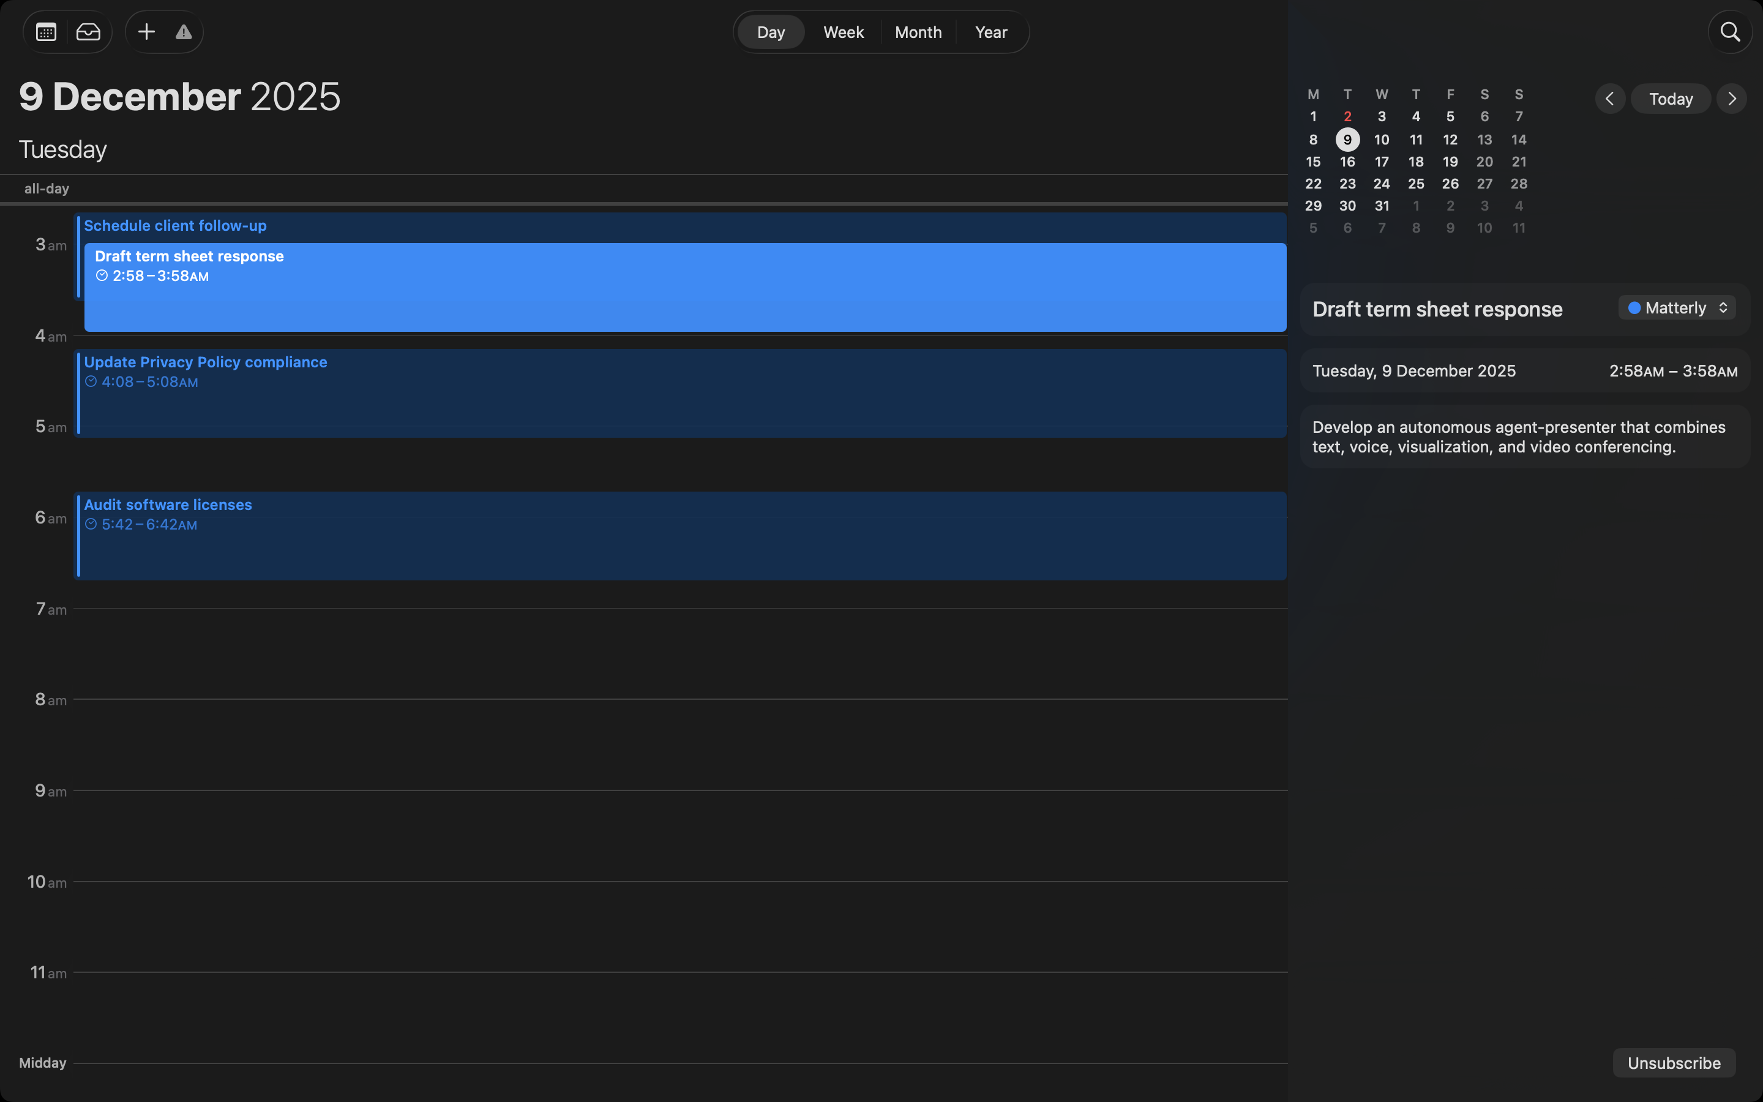
Task: Switch to the Year view tab
Action: coord(990,31)
